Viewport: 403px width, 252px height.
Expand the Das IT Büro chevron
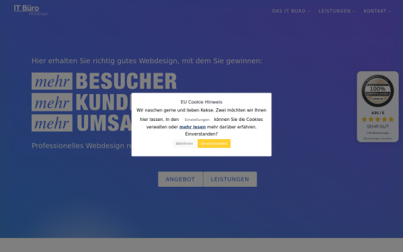point(309,11)
